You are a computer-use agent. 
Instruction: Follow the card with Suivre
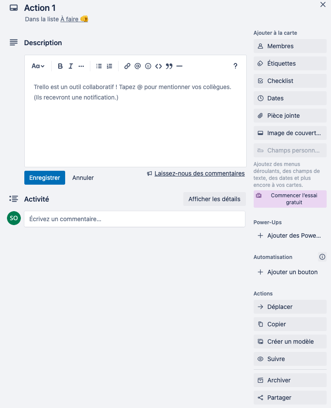290,359
